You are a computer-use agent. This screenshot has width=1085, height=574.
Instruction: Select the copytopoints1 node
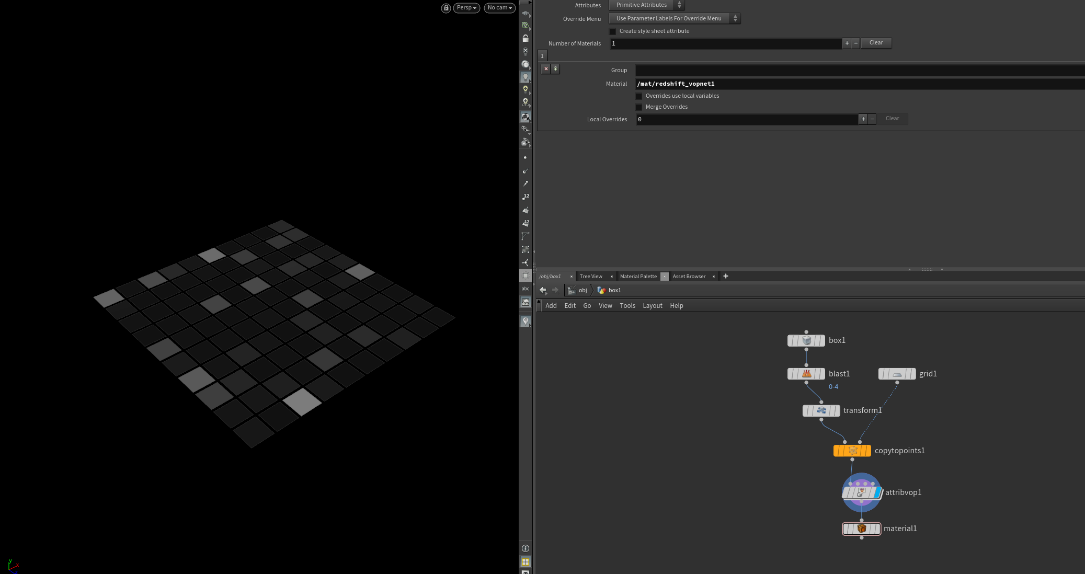tap(852, 451)
